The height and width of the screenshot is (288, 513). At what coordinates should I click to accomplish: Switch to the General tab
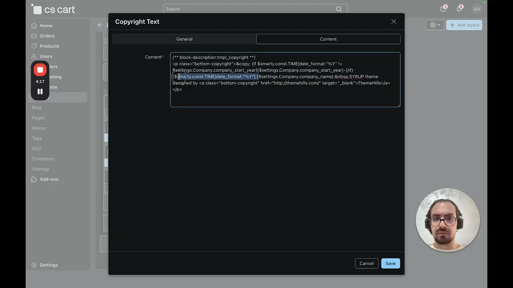(184, 39)
